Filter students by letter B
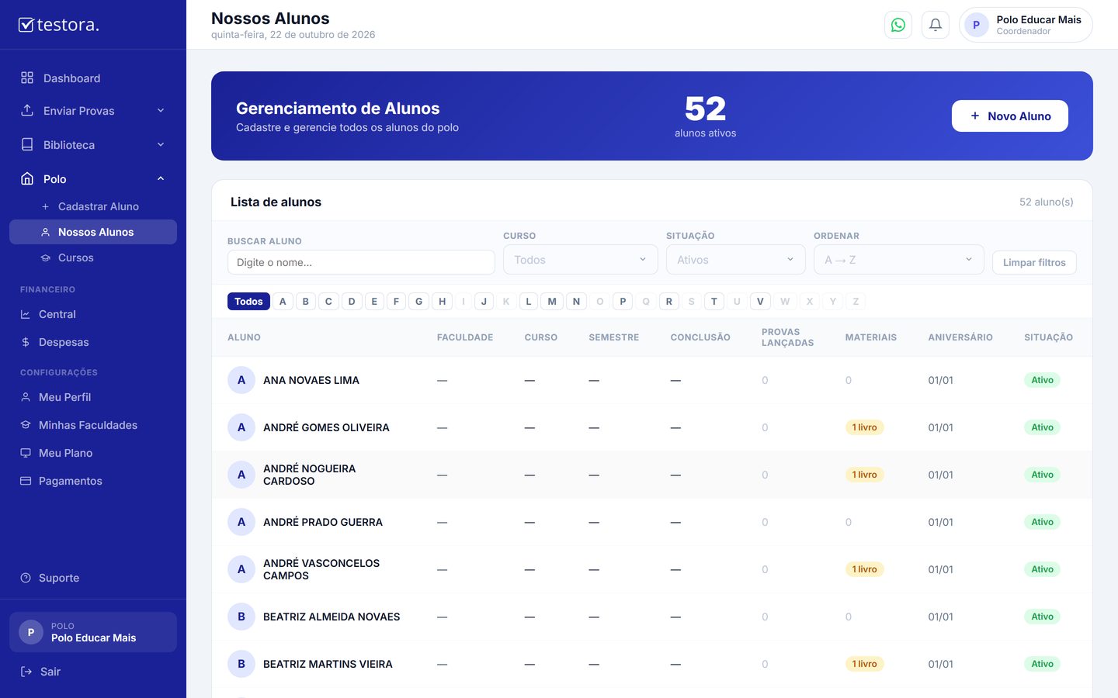This screenshot has height=698, width=1118. coord(305,301)
